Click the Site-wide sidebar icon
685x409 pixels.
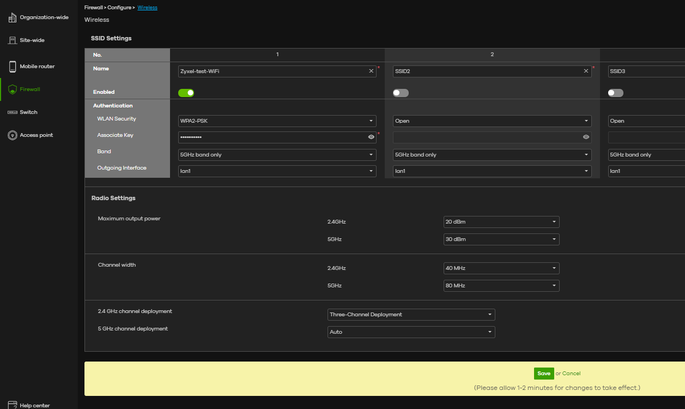(13, 40)
